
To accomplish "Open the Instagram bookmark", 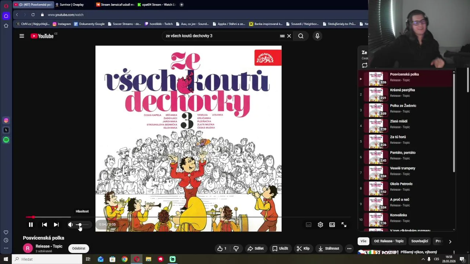I will click(x=62, y=24).
